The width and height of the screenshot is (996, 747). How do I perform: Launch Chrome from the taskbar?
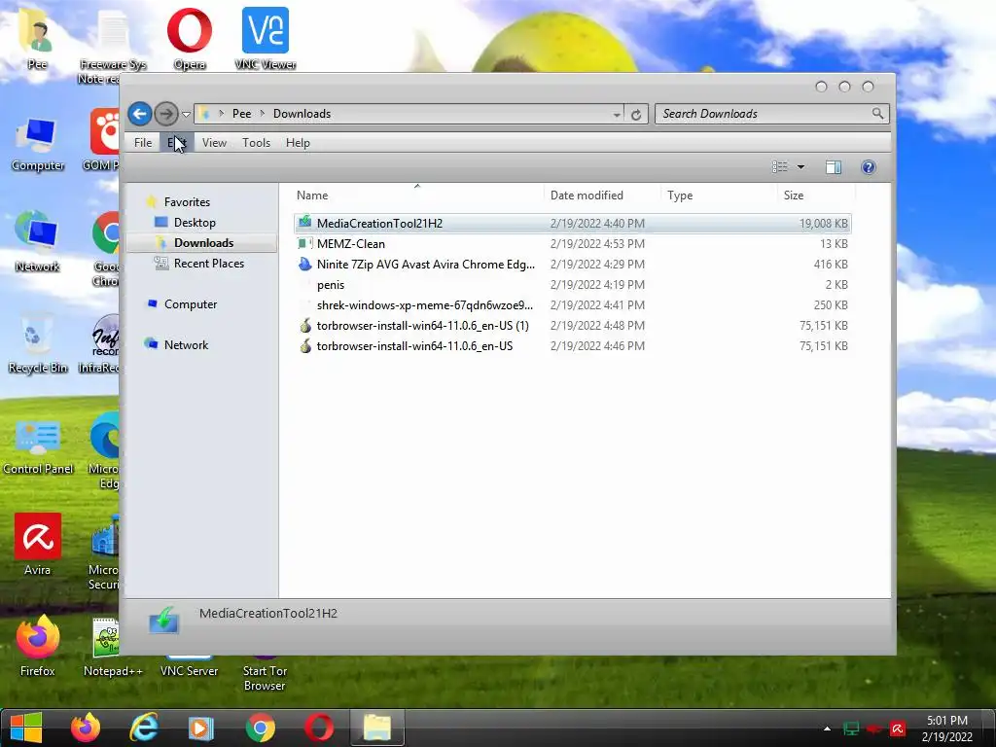[260, 728]
